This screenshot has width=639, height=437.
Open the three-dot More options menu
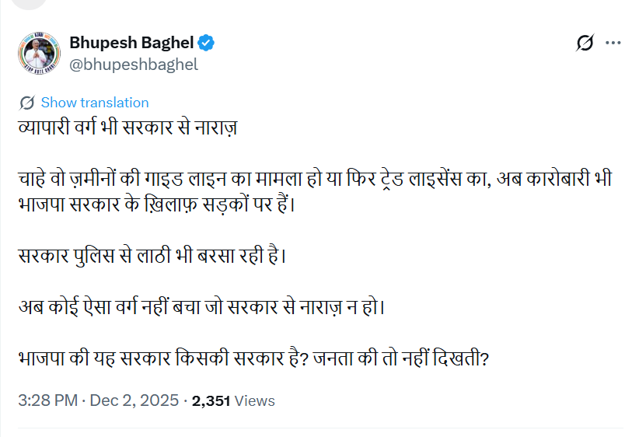[x=613, y=44]
